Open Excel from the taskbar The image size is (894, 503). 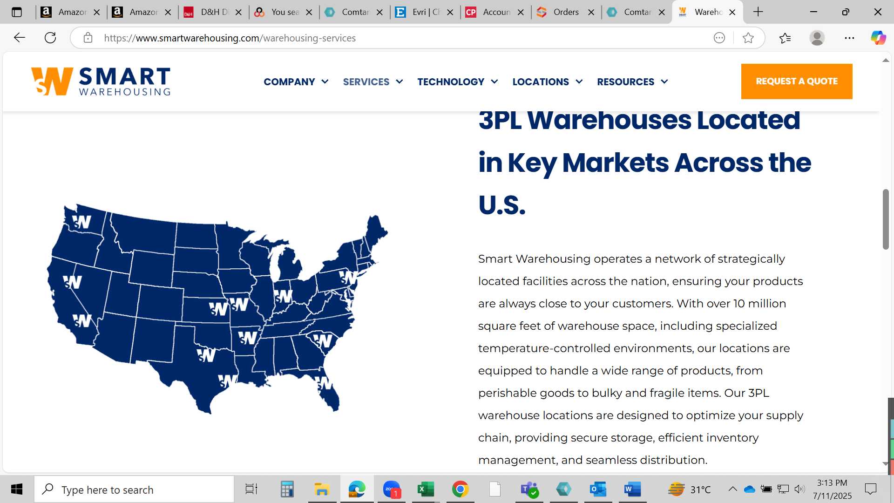pos(426,489)
